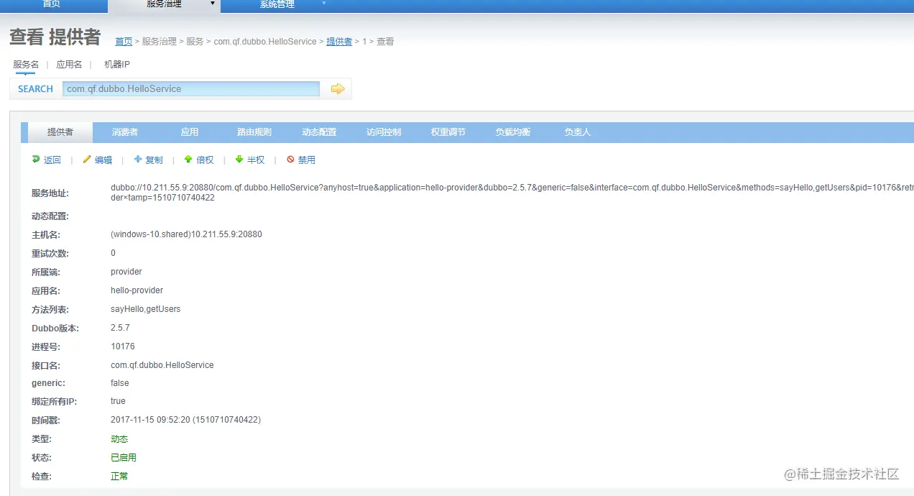Click the 查看 提供者 page heading

tap(55, 37)
